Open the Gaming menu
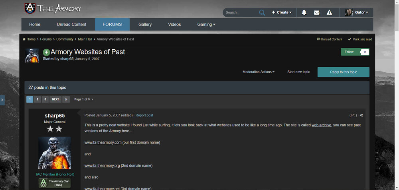This screenshot has width=399, height=190. click(206, 24)
